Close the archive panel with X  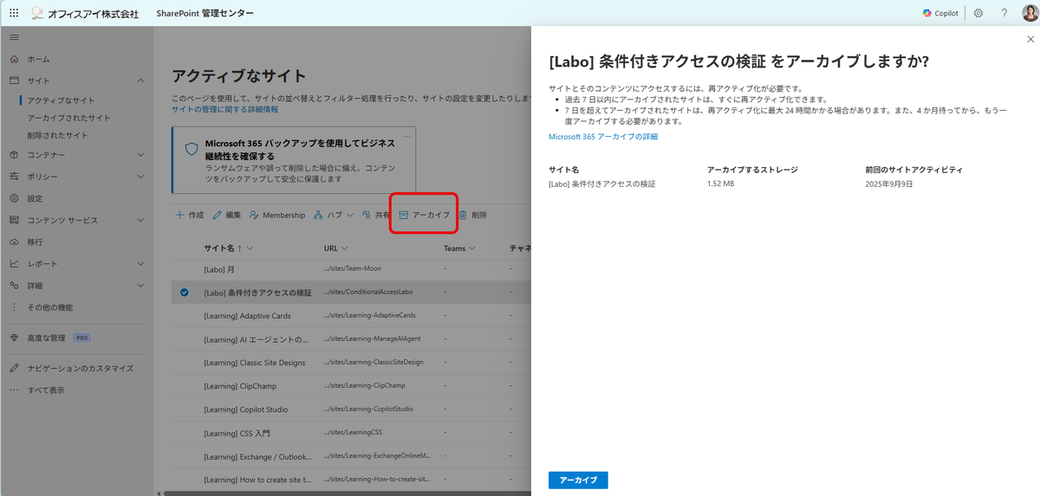[x=1030, y=39]
